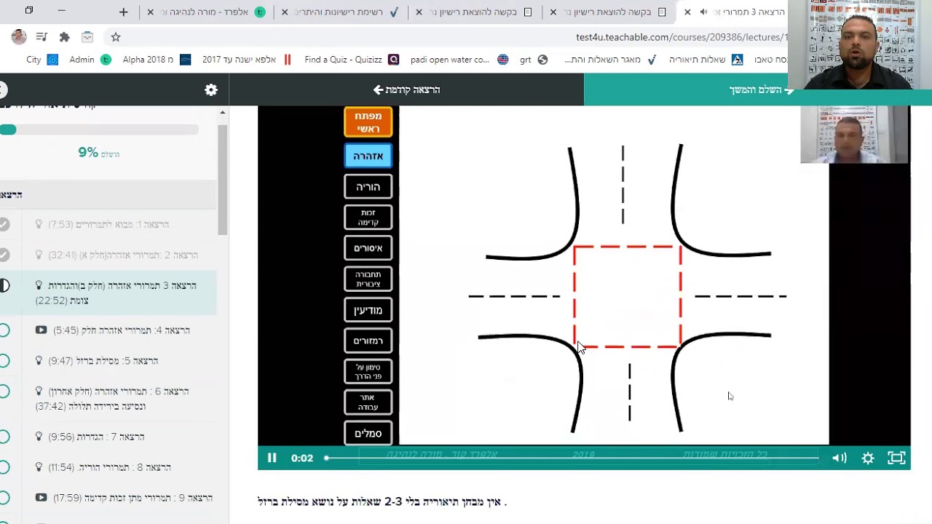Click the course sidebar scrollbar
The image size is (932, 524).
tap(223, 180)
